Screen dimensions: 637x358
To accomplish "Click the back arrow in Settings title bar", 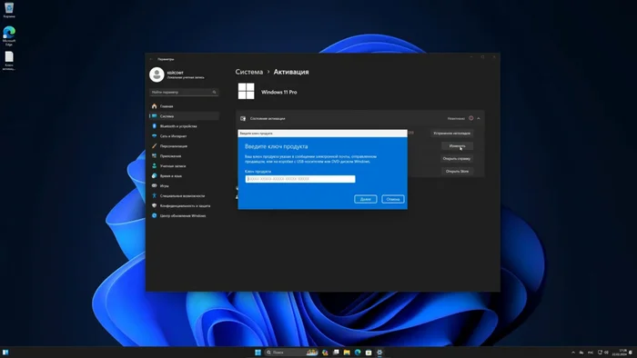I will click(x=151, y=59).
